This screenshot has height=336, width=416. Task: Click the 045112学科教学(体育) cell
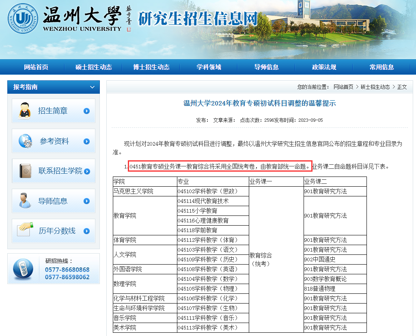213,240
